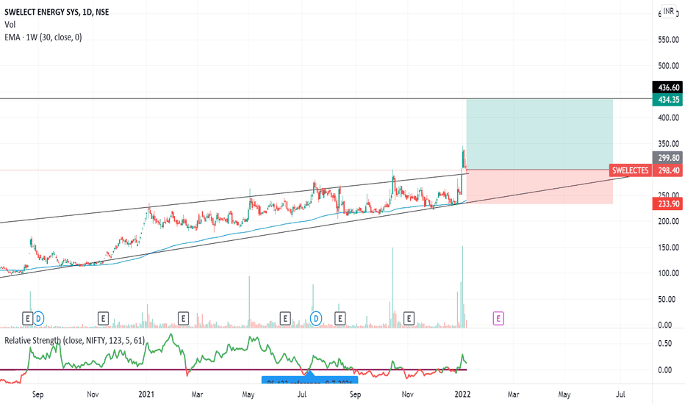Select the 434.35 green target price label
Viewport: 685px width, 404px height.
667,100
